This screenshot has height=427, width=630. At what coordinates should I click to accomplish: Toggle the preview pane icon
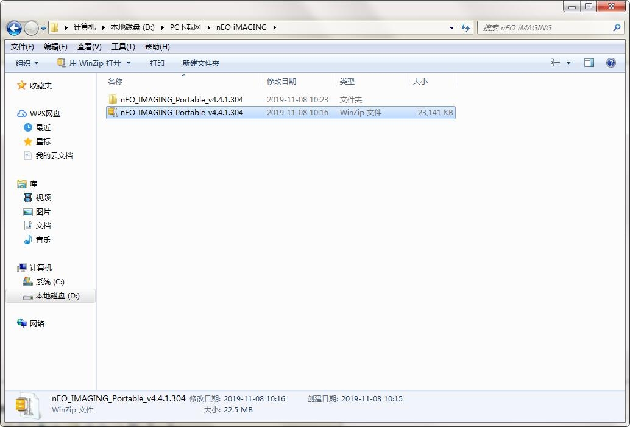(x=589, y=63)
